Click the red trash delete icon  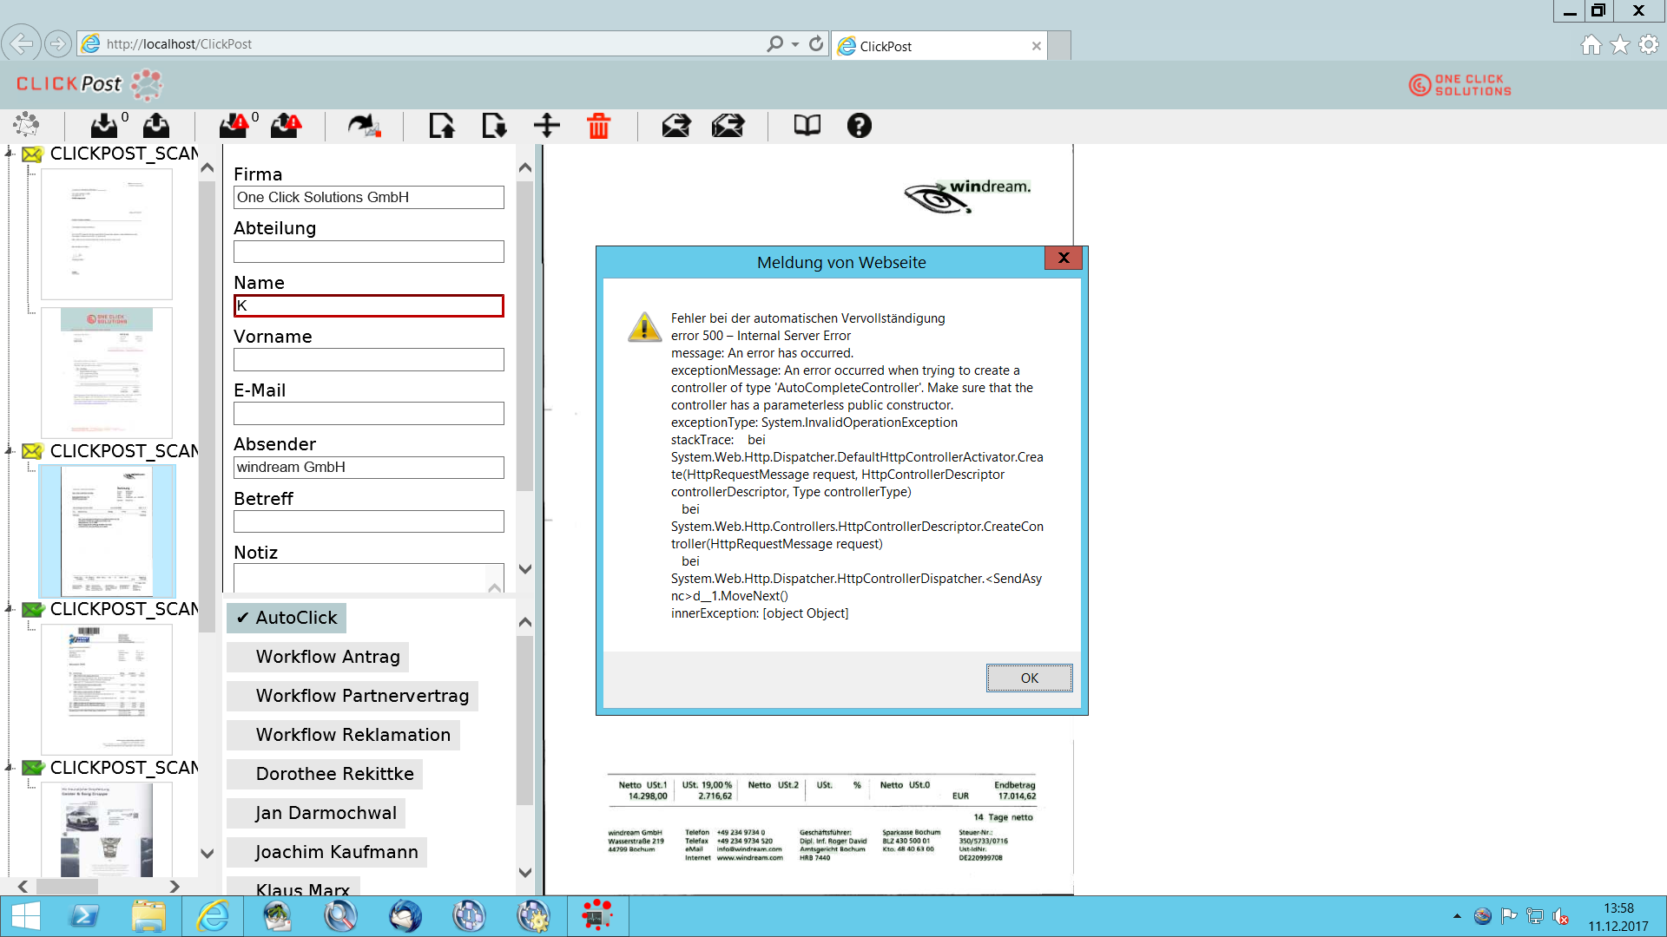pos(598,126)
